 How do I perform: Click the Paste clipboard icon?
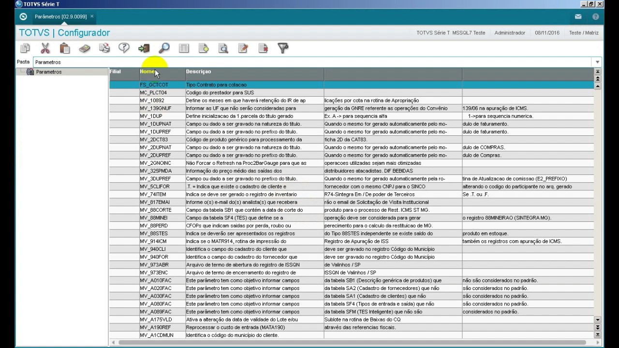pyautogui.click(x=65, y=48)
